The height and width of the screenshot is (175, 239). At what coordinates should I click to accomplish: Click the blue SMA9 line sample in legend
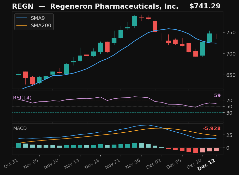click(22, 18)
